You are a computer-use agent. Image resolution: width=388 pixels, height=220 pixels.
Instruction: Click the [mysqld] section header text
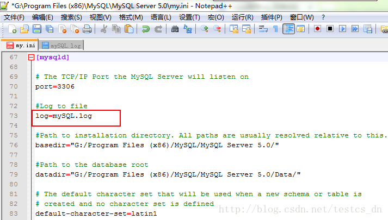(x=53, y=57)
